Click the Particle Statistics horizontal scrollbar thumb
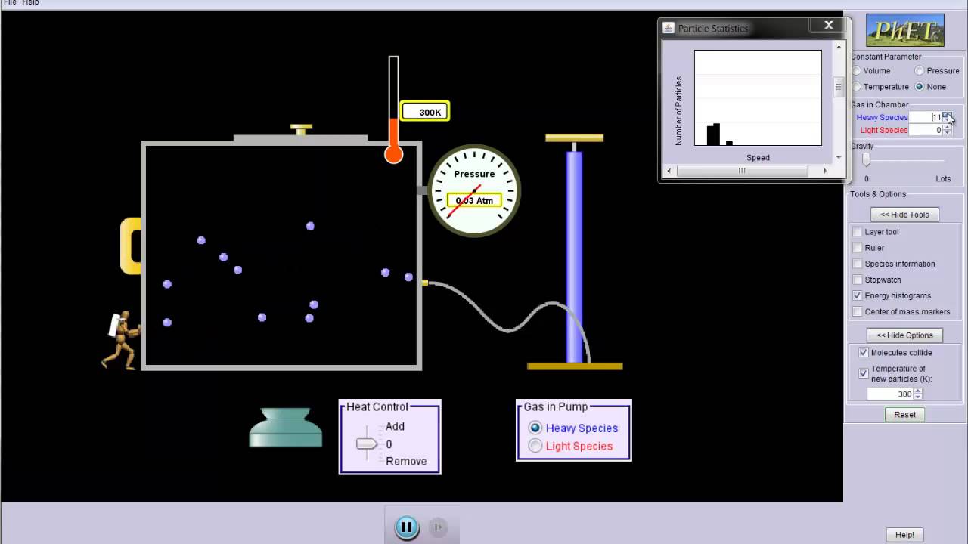The width and height of the screenshot is (968, 544). coord(742,172)
